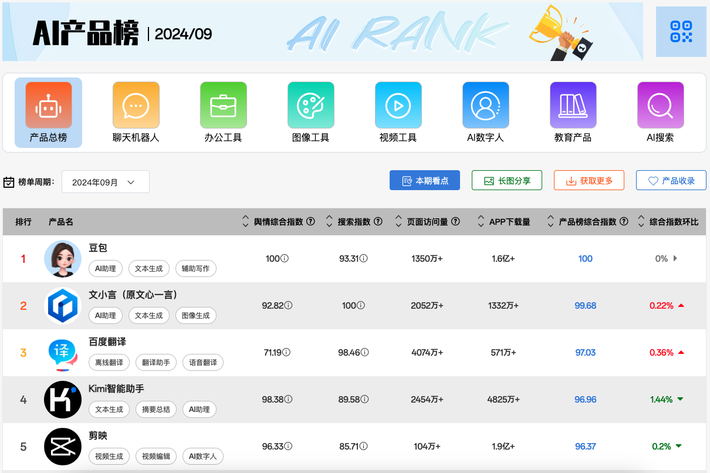The image size is (710, 473).
Task: Click 百度翻译's composite index 97.03
Action: tap(586, 353)
